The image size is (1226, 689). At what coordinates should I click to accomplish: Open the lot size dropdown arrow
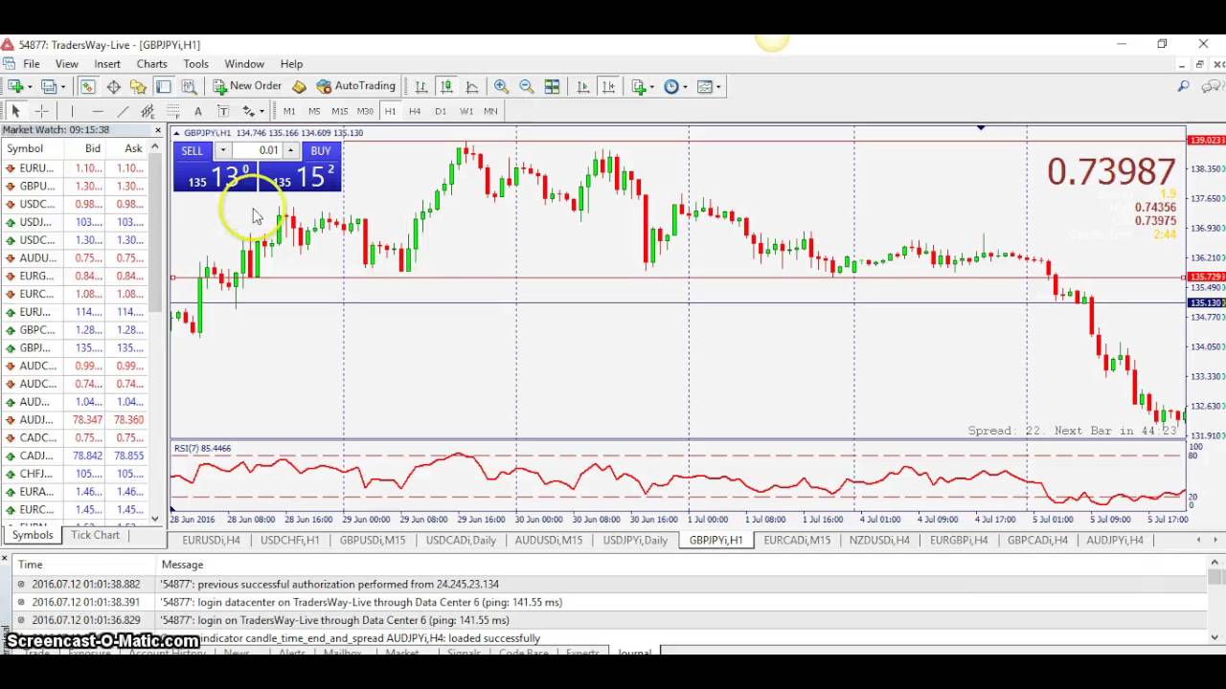[222, 150]
